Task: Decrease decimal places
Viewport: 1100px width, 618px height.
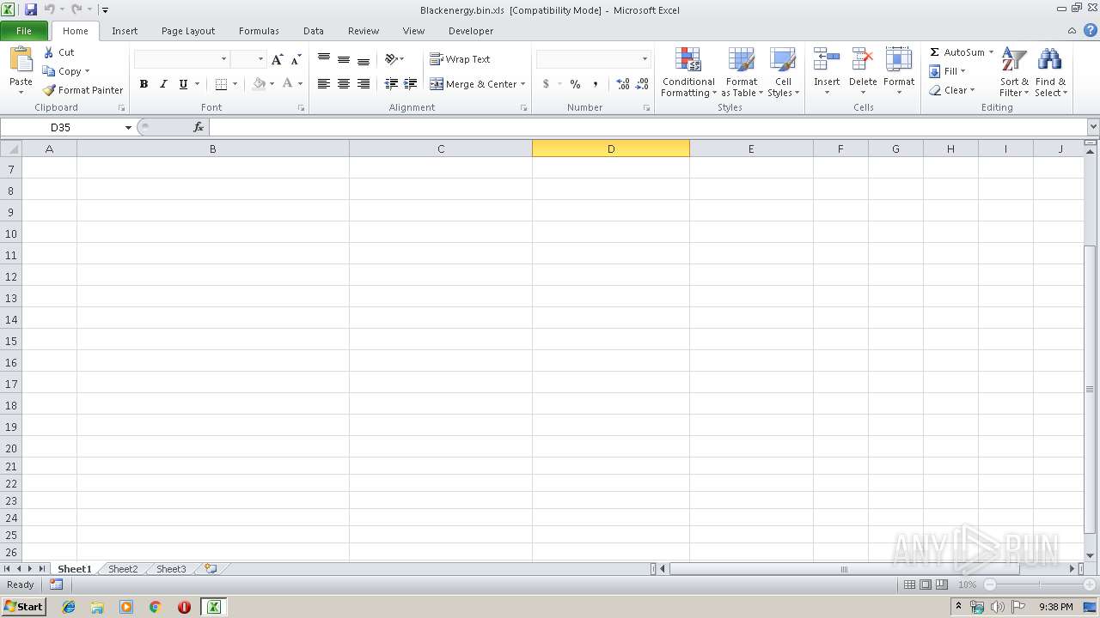Action: coord(643,84)
